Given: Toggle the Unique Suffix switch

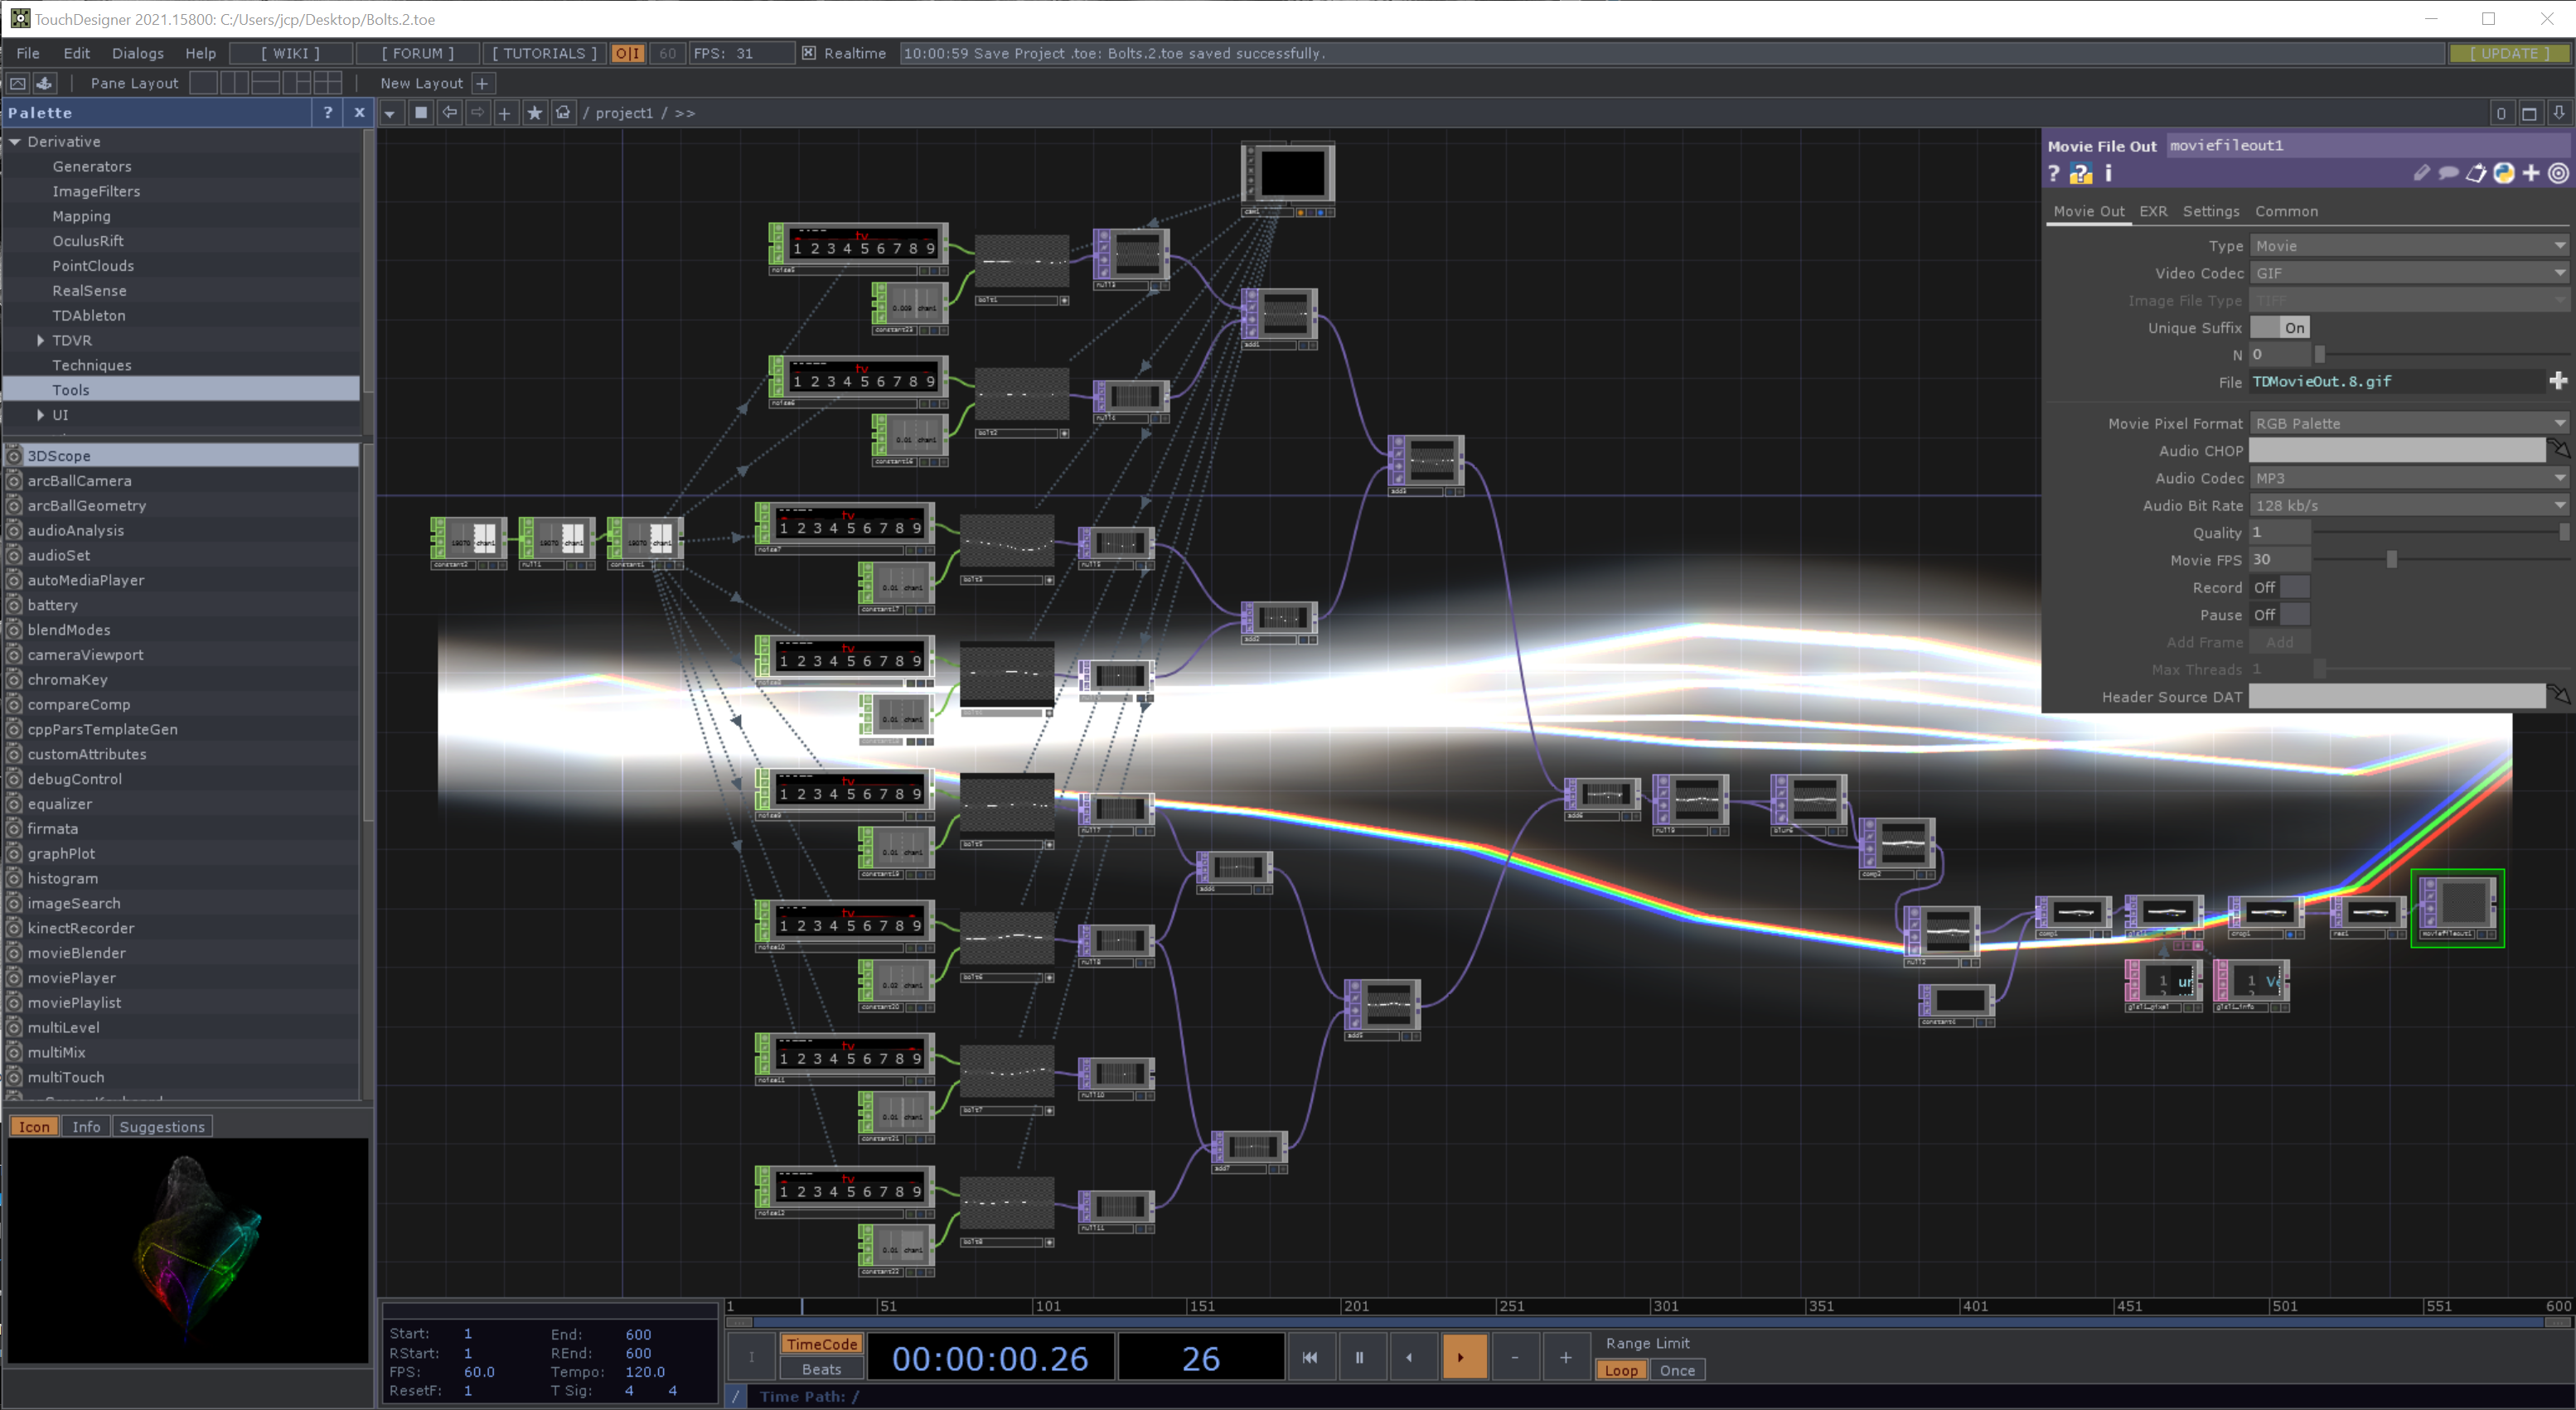Looking at the screenshot, I should [x=2280, y=328].
